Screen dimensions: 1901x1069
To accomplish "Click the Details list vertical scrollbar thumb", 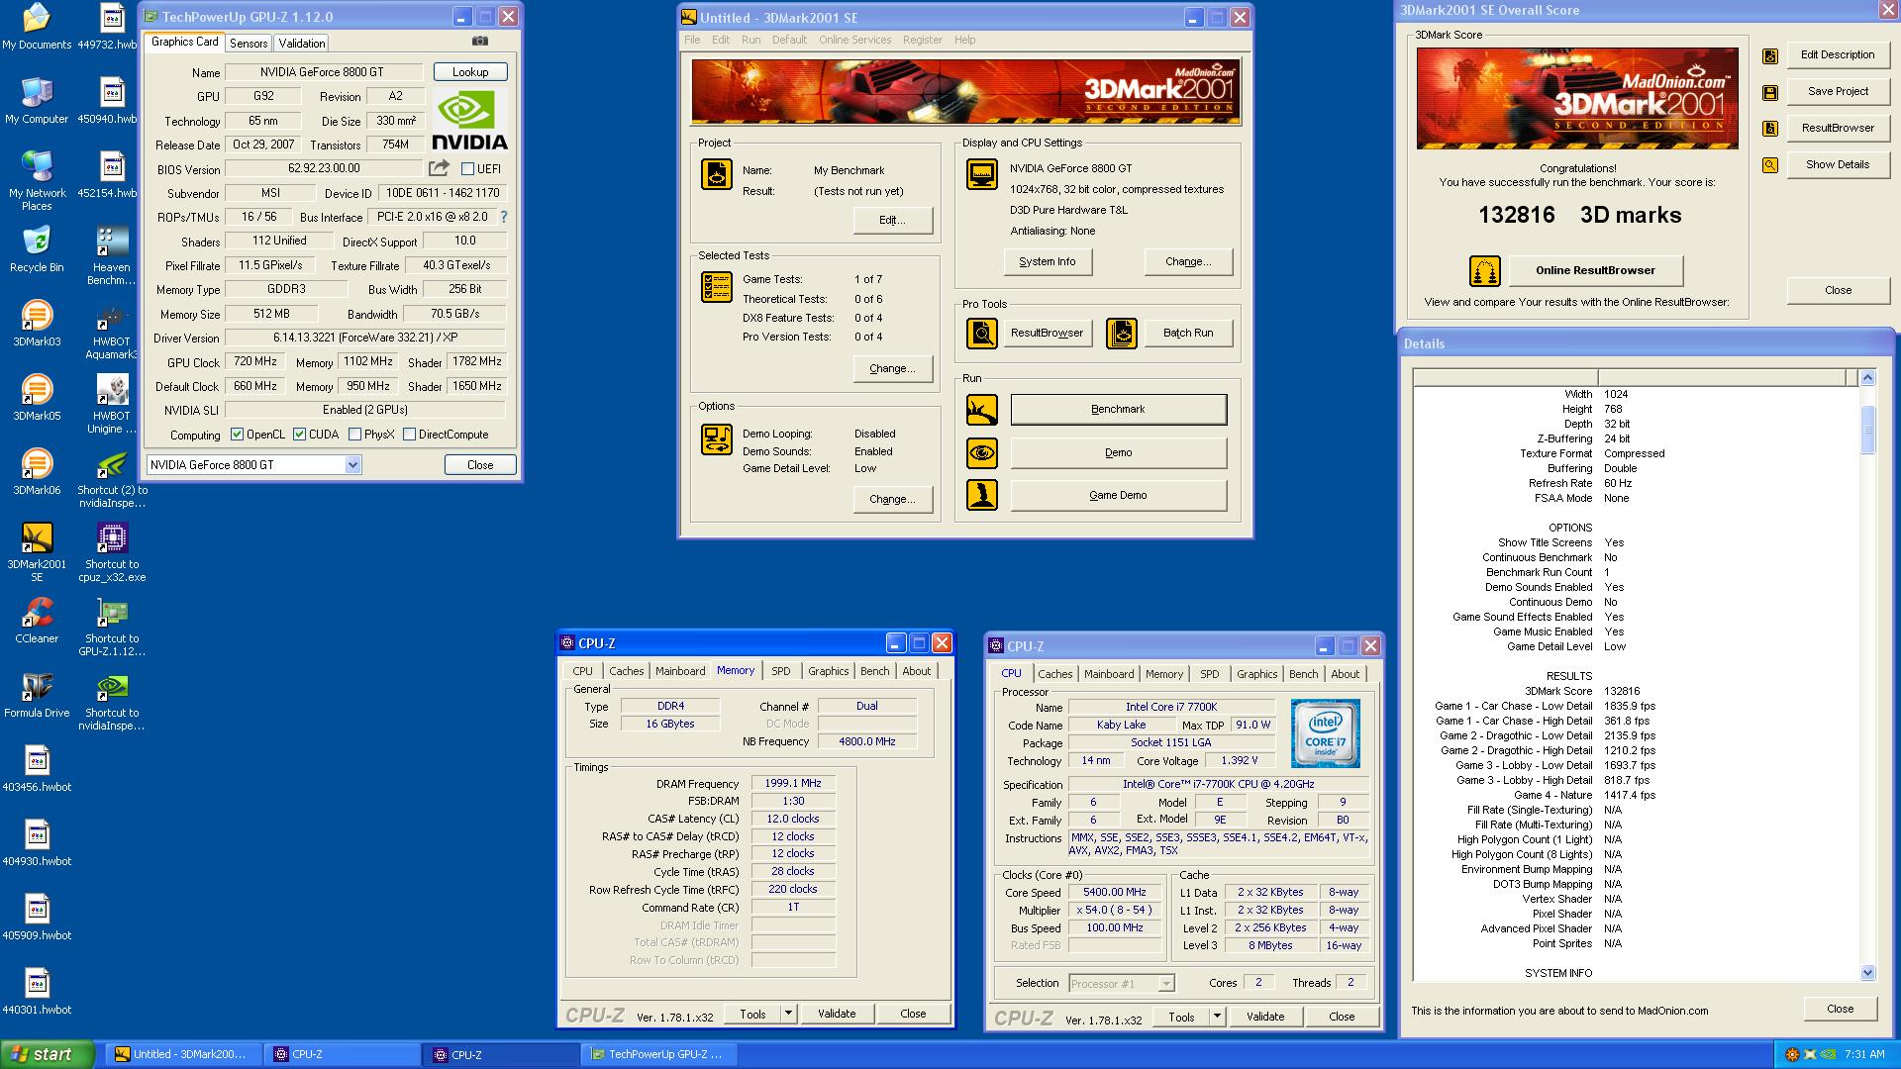I will (1868, 430).
